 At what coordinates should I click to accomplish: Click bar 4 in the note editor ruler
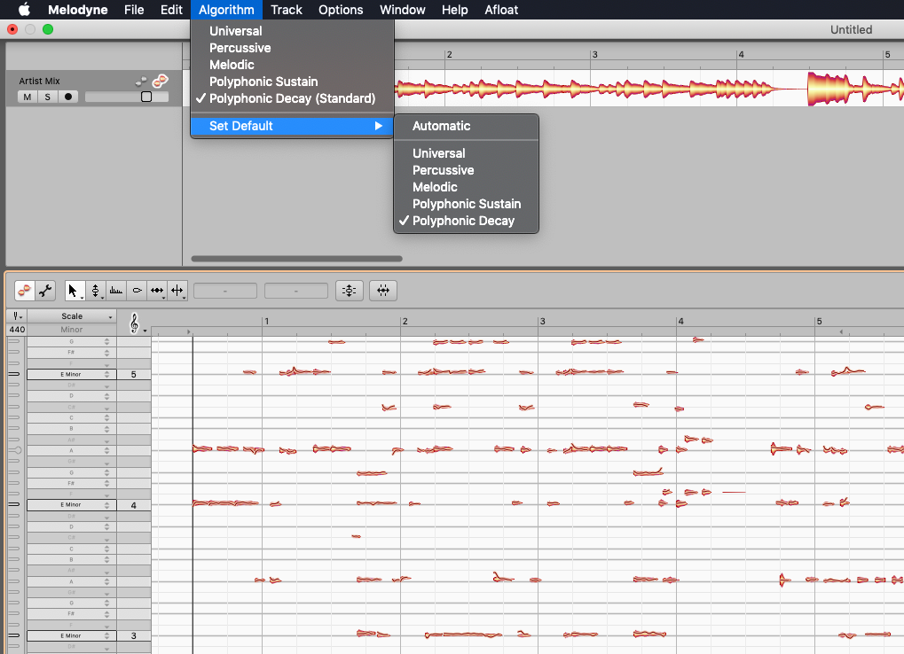coord(680,322)
